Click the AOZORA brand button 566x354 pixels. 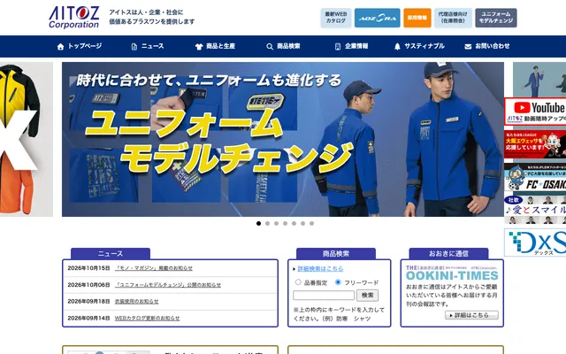[378, 18]
